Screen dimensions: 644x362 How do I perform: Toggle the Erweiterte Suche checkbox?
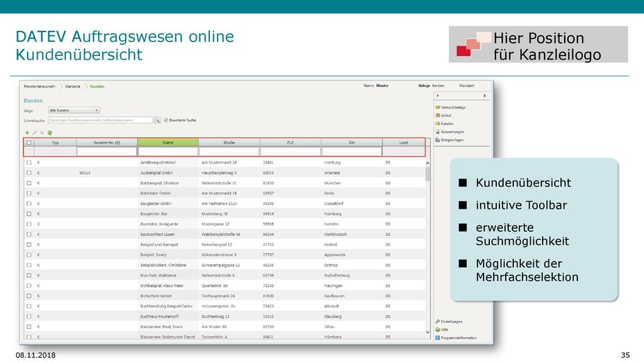(166, 120)
